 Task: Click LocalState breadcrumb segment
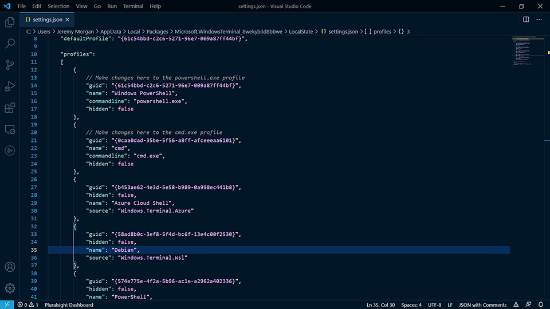(x=301, y=31)
